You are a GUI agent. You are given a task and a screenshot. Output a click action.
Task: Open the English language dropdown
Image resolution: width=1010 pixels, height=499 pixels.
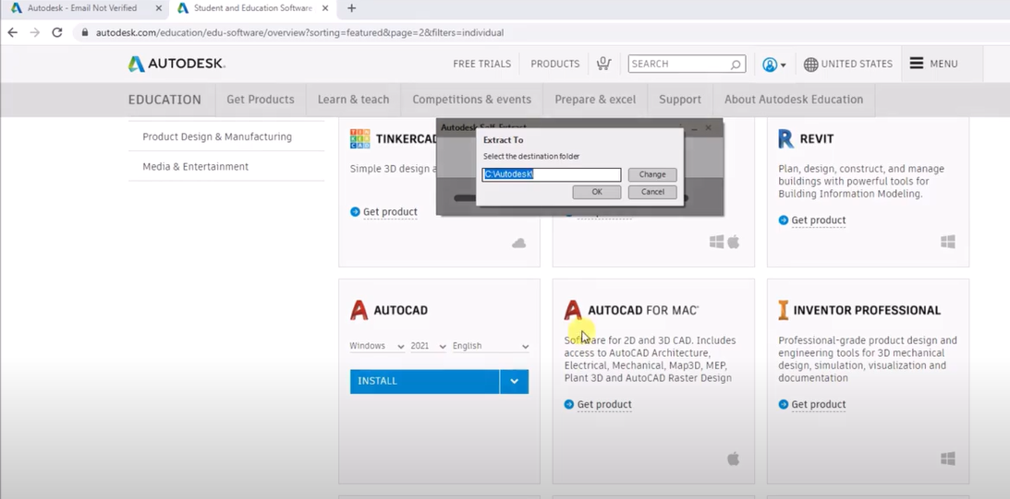pyautogui.click(x=491, y=346)
